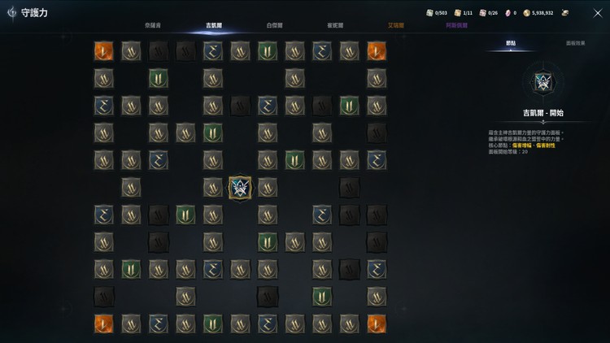
Task: Select the tan node immediately right of the start node
Action: click(268, 188)
